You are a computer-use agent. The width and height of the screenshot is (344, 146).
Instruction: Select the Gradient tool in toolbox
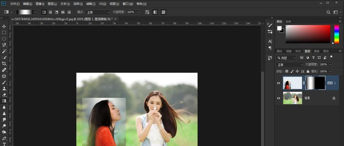point(4,101)
